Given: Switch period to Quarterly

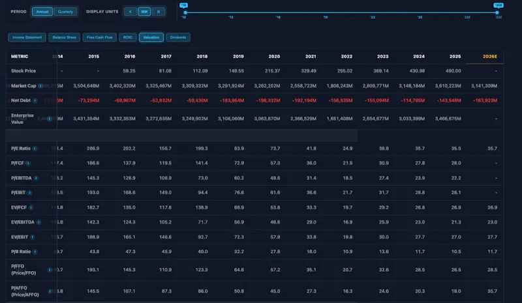Looking at the screenshot, I should click(x=65, y=12).
